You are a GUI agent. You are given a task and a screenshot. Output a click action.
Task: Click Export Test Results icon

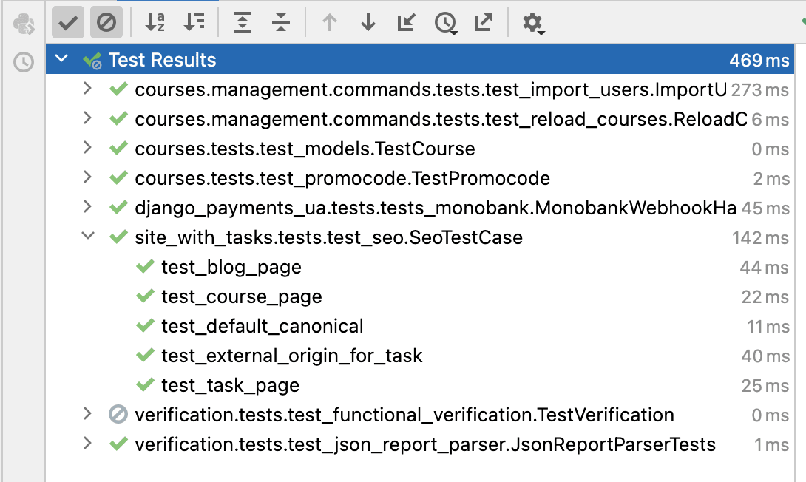[x=483, y=23]
